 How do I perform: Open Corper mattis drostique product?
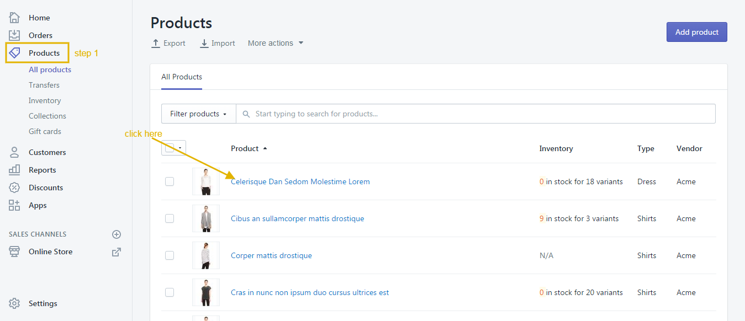[x=271, y=255]
